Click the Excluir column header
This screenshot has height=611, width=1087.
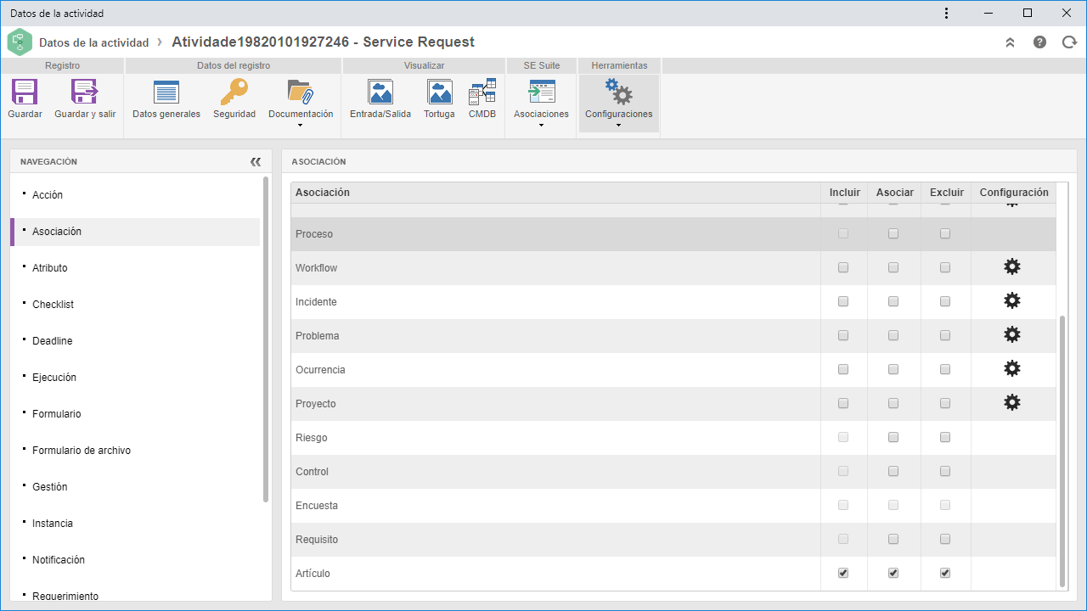point(947,193)
